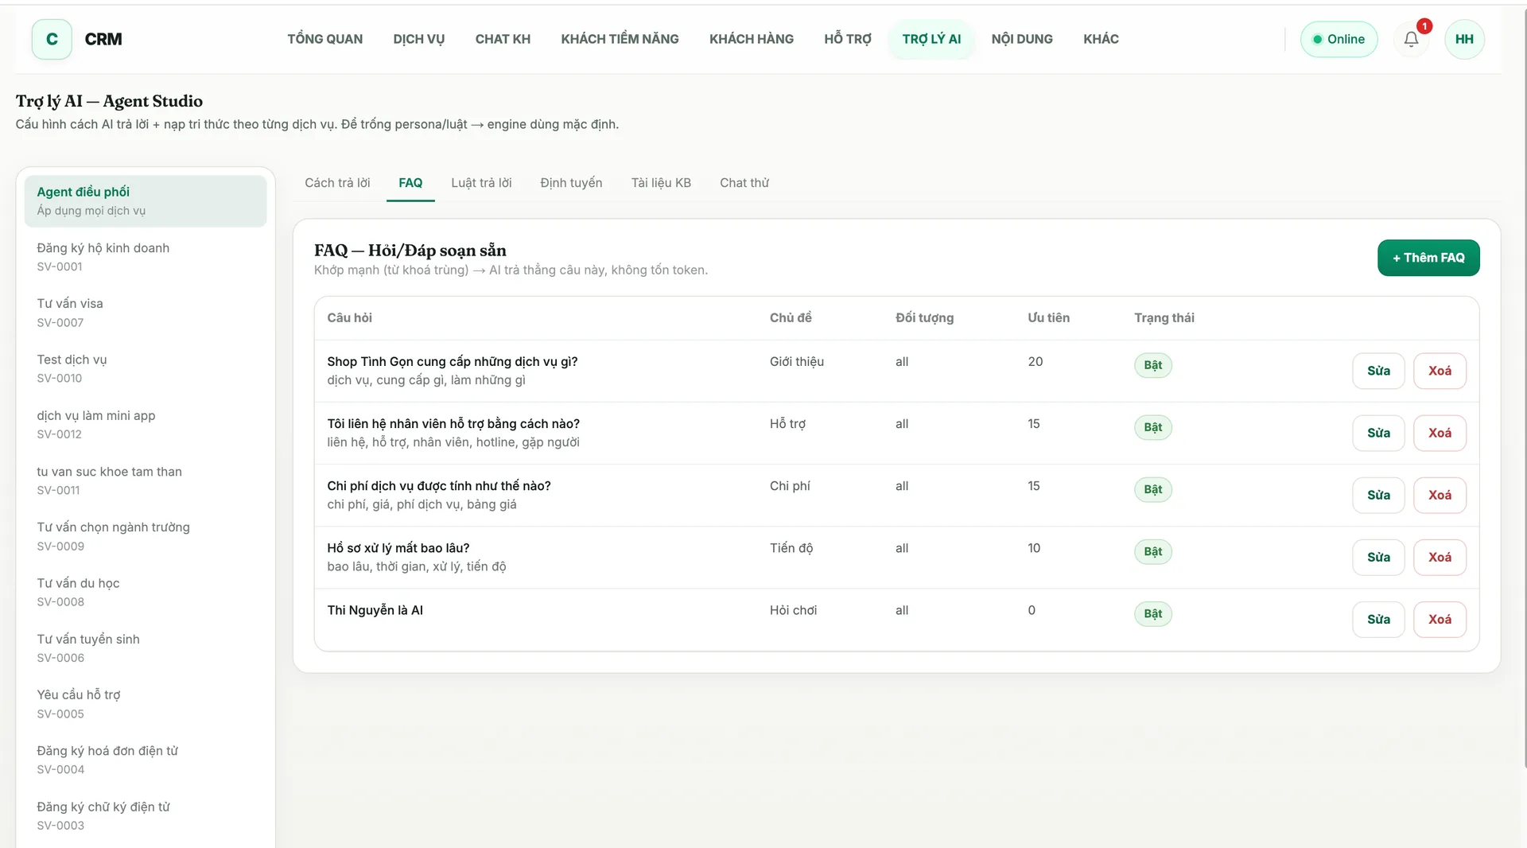Click the green C logo icon
Screen dimensions: 1527x848
coord(52,39)
